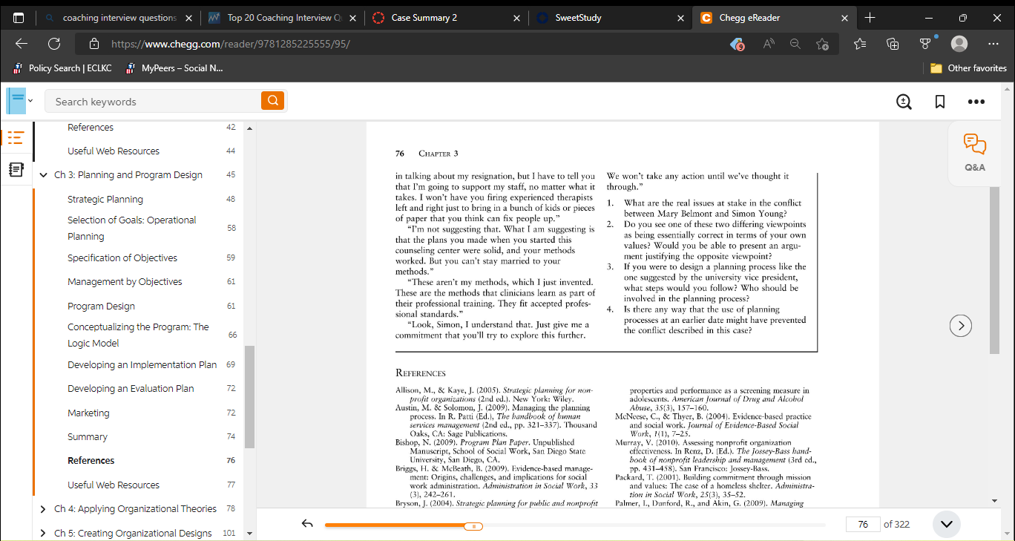The width and height of the screenshot is (1015, 541).
Task: Open the table of contents panel icon
Action: coord(16,138)
